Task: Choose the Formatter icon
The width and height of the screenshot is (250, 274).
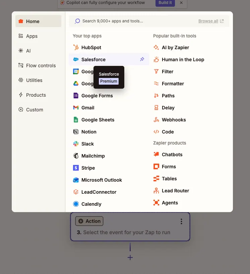Action: (x=156, y=84)
